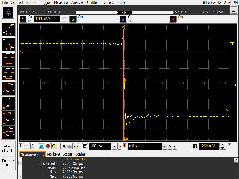Image resolution: width=239 pixels, height=179 pixels.
Task: Decrease trigger level with down arrow
Action: [222, 148]
